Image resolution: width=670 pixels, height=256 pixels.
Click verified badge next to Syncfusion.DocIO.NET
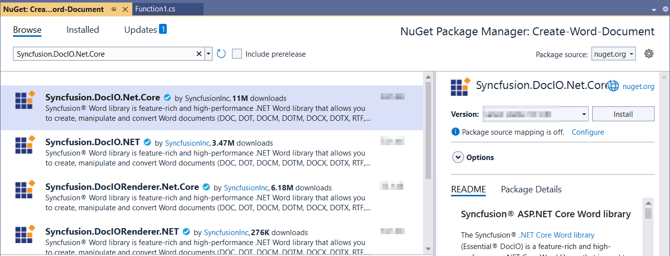(x=148, y=143)
